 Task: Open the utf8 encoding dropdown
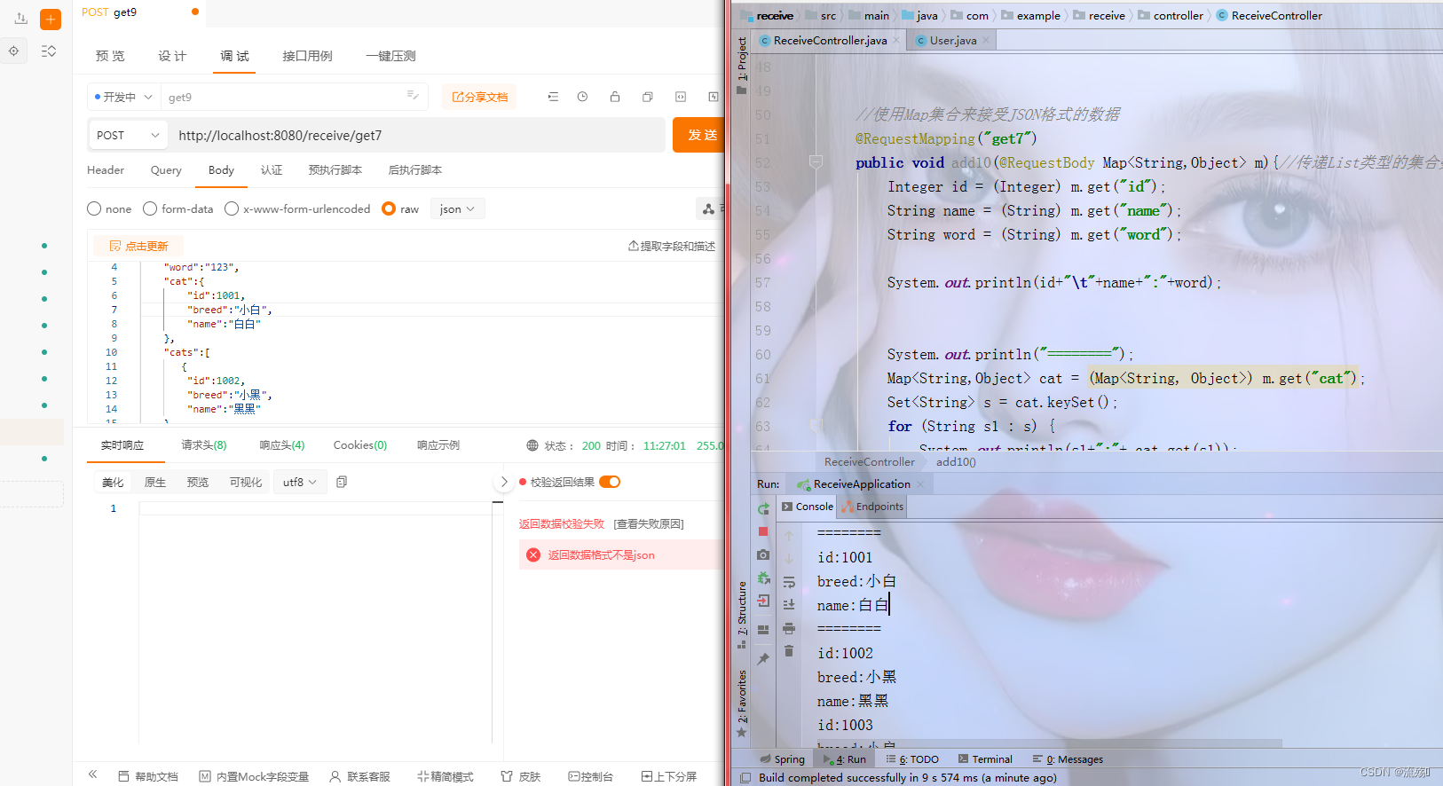click(300, 482)
